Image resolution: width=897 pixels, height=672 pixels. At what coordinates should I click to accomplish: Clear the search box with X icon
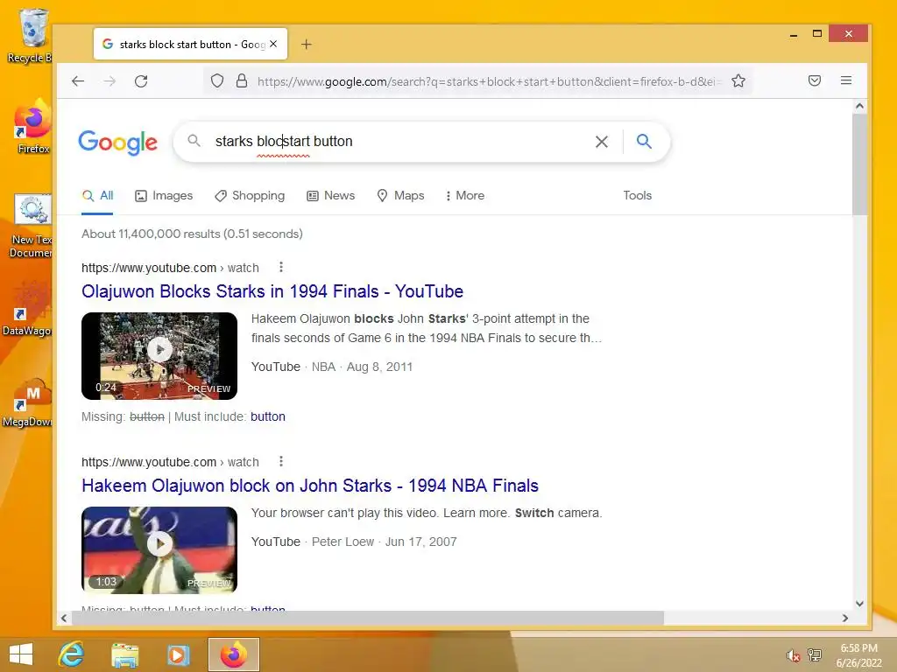point(601,142)
